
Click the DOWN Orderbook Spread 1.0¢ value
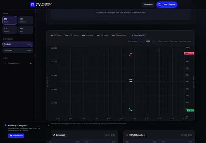click(x=186, y=135)
